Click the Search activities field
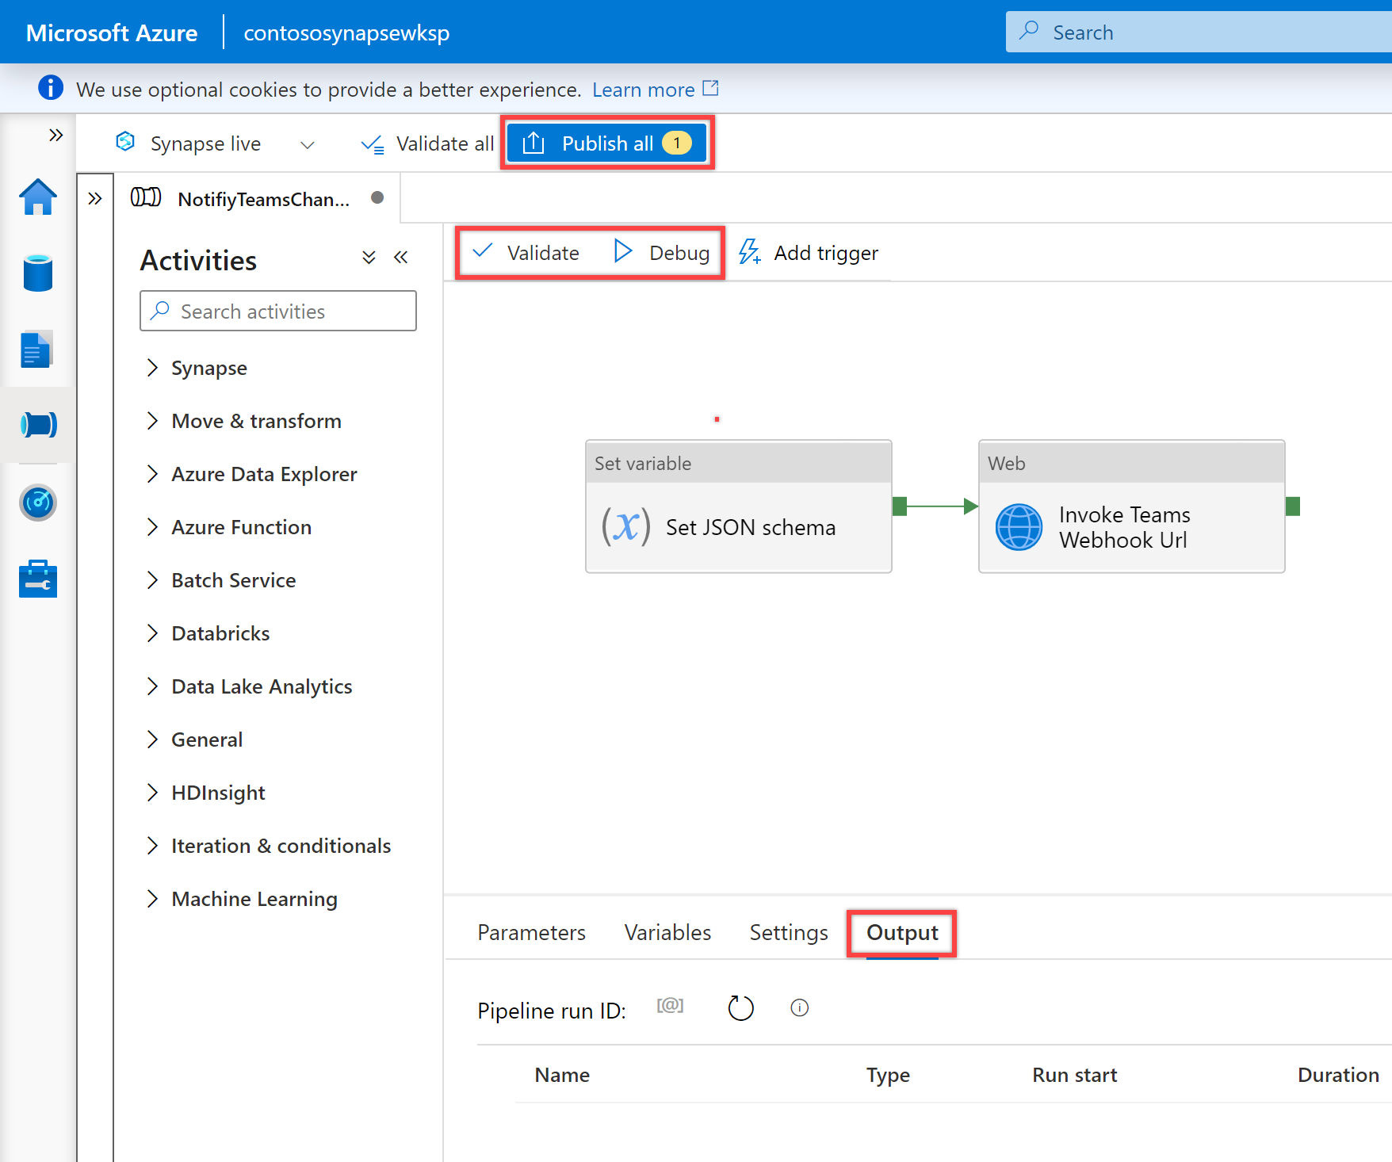The width and height of the screenshot is (1392, 1162). [278, 311]
